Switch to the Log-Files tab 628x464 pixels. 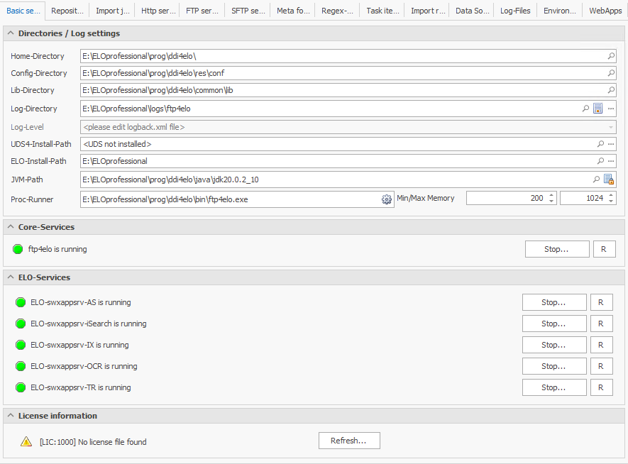[x=514, y=11]
